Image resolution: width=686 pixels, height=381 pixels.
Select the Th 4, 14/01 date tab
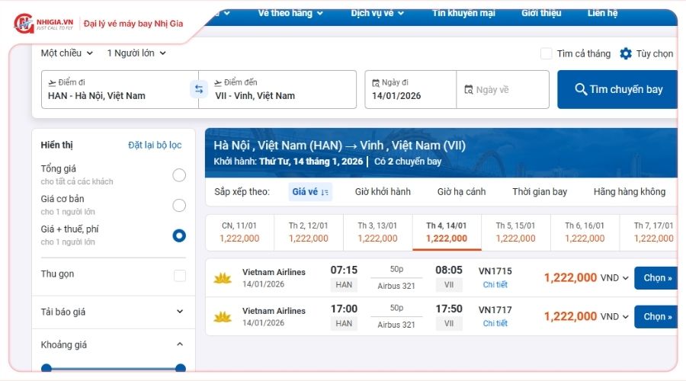point(447,232)
